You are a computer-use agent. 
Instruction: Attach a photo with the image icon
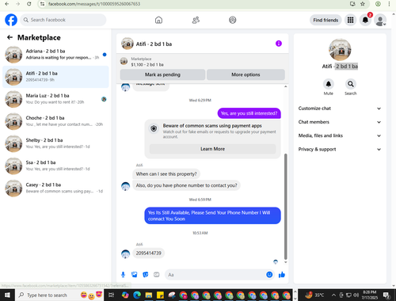point(135,275)
